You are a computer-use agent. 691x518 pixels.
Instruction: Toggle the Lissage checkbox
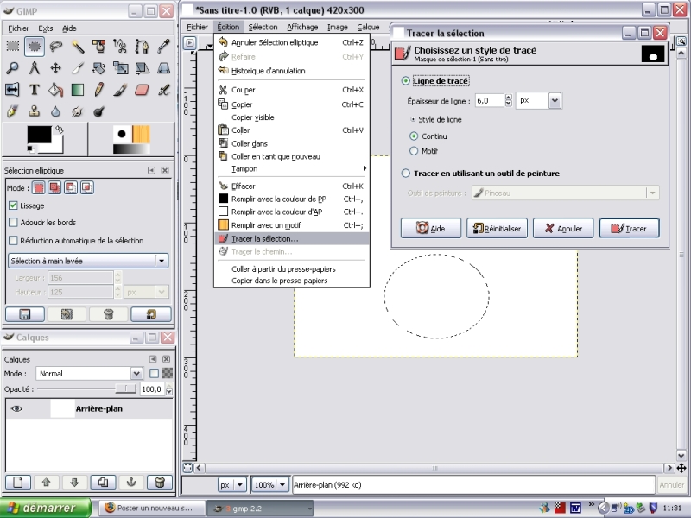tap(13, 205)
